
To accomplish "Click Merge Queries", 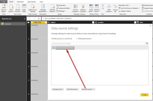I will pyautogui.click(x=147, y=5).
